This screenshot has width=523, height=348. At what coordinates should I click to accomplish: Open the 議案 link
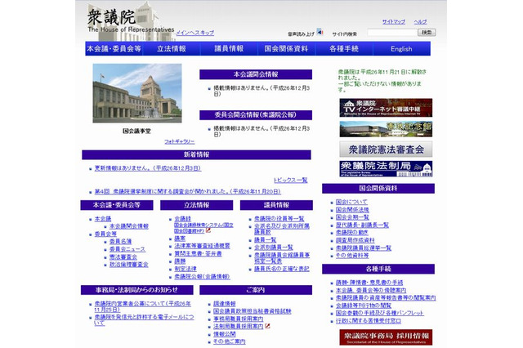(x=180, y=239)
